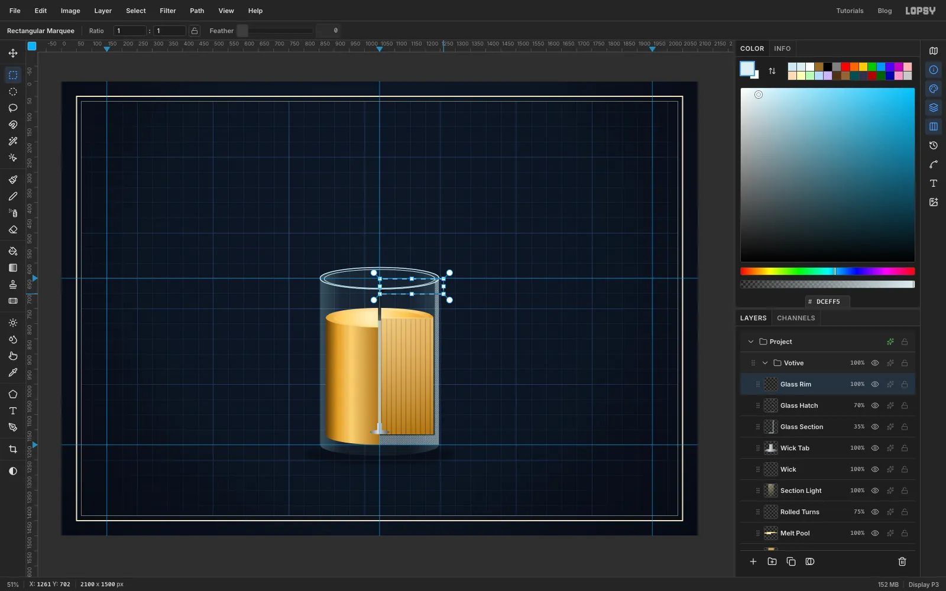This screenshot has width=946, height=591.
Task: Hide the Section Light layer
Action: pyautogui.click(x=875, y=491)
